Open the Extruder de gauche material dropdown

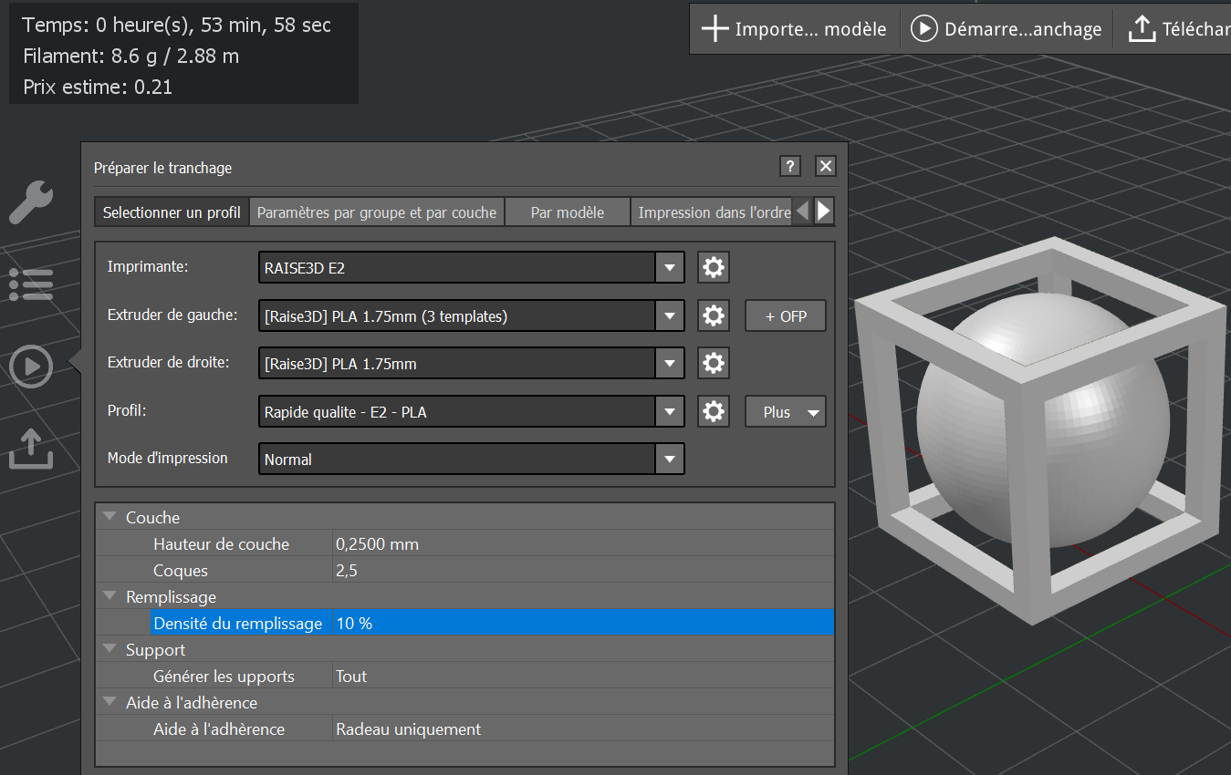(472, 316)
